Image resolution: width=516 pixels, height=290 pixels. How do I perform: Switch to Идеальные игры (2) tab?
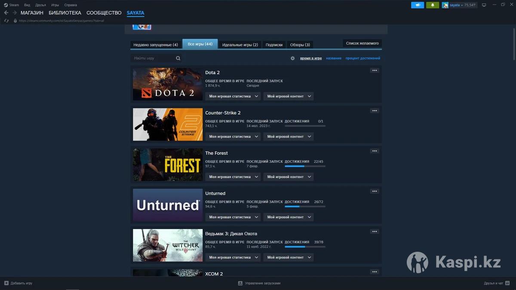pos(240,45)
